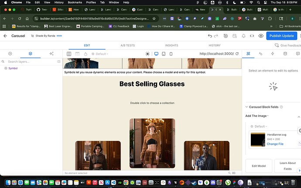The width and height of the screenshot is (301, 188).
Task: Collapse the Carousel Block fields section
Action: (246, 107)
